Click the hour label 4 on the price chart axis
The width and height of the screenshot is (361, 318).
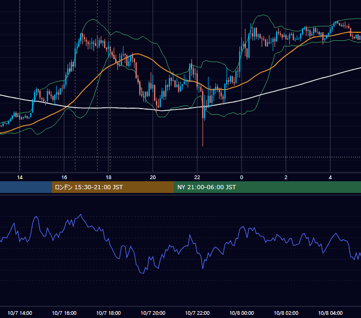(x=330, y=177)
